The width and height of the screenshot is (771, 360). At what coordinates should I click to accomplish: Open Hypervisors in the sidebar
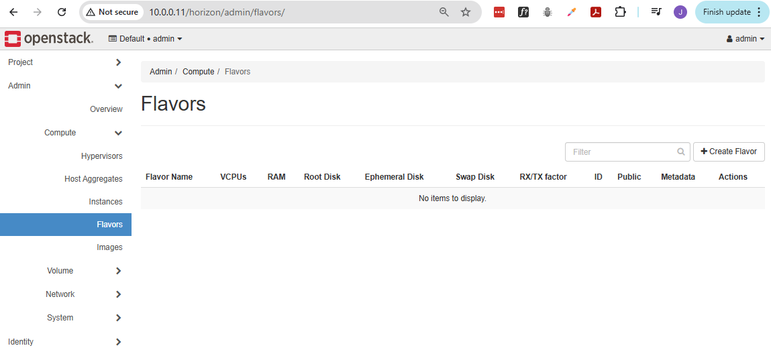[x=101, y=156]
